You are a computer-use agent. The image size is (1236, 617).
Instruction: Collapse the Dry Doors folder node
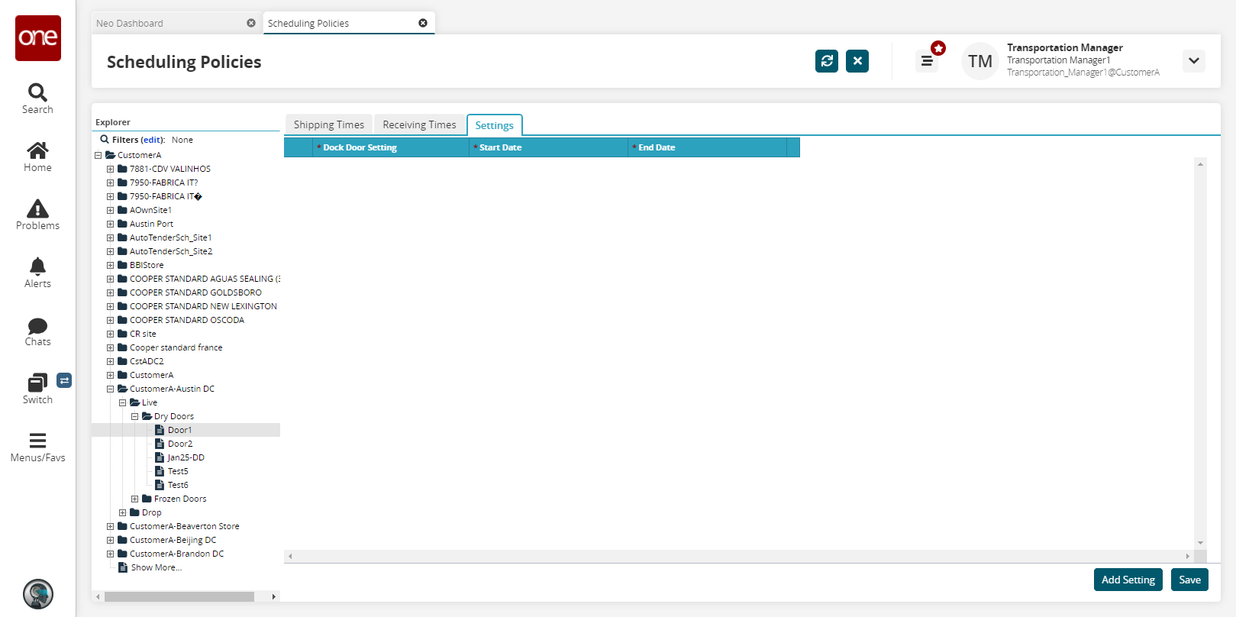click(135, 416)
